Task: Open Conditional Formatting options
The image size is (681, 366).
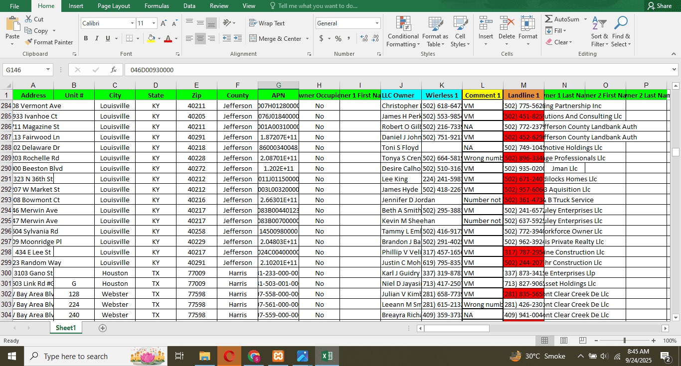Action: [403, 32]
